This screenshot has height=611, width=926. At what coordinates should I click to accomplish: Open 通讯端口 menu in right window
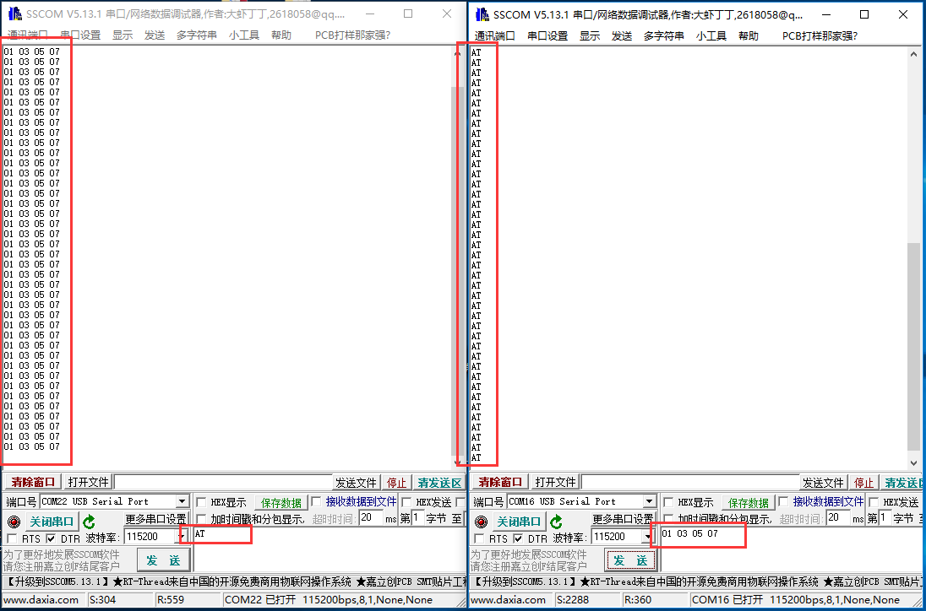[x=495, y=36]
